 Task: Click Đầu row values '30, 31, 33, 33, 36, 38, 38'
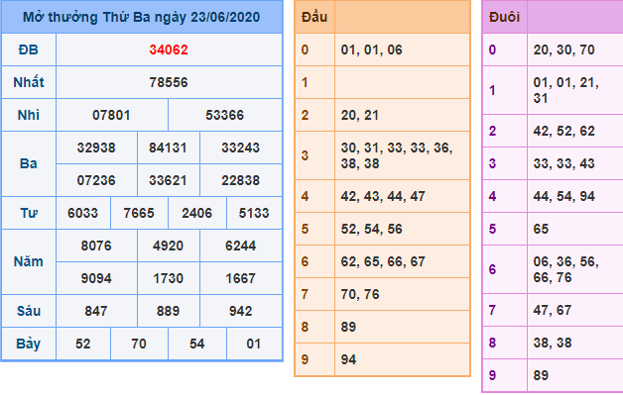pyautogui.click(x=397, y=155)
